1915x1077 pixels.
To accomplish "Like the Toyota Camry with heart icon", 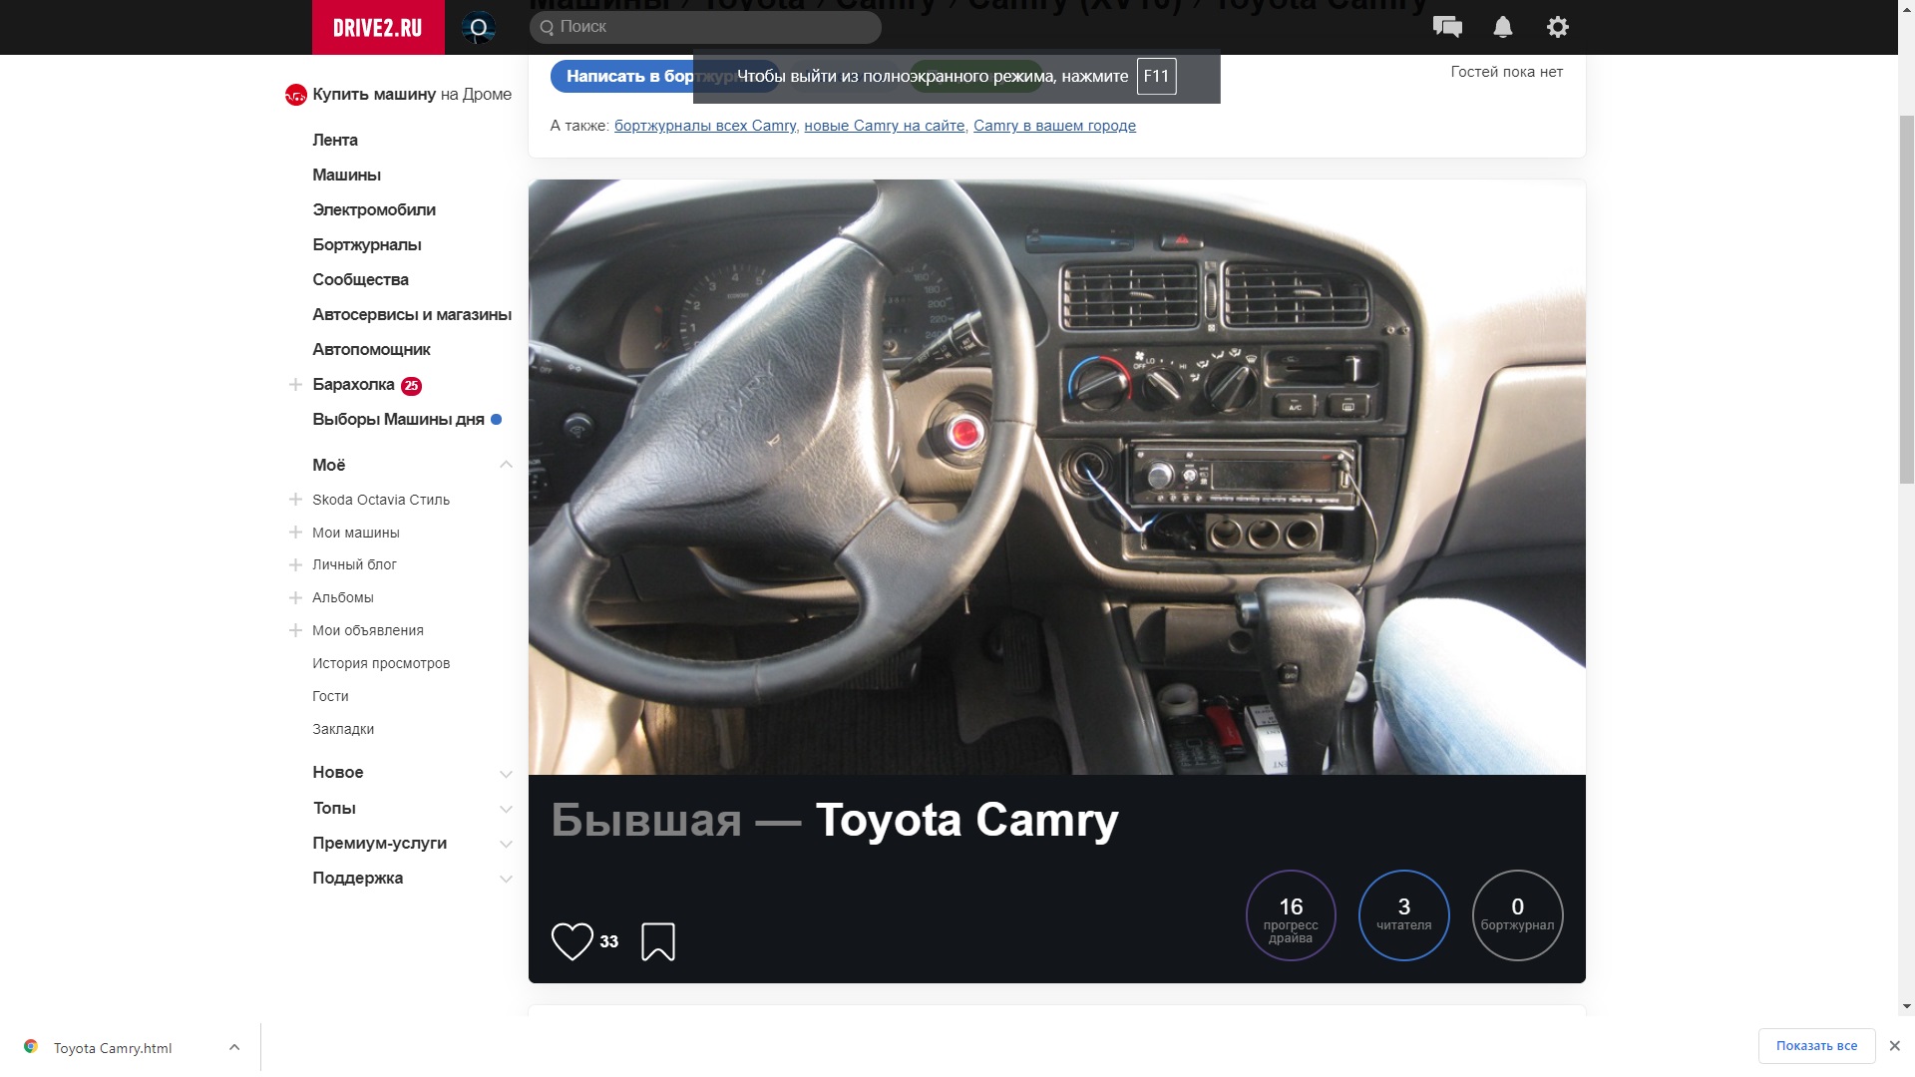I will click(x=573, y=941).
